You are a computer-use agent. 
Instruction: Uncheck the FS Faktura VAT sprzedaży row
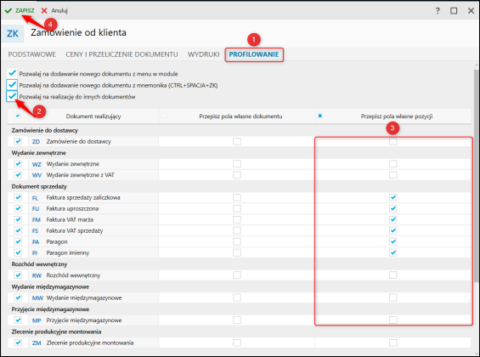pos(18,230)
